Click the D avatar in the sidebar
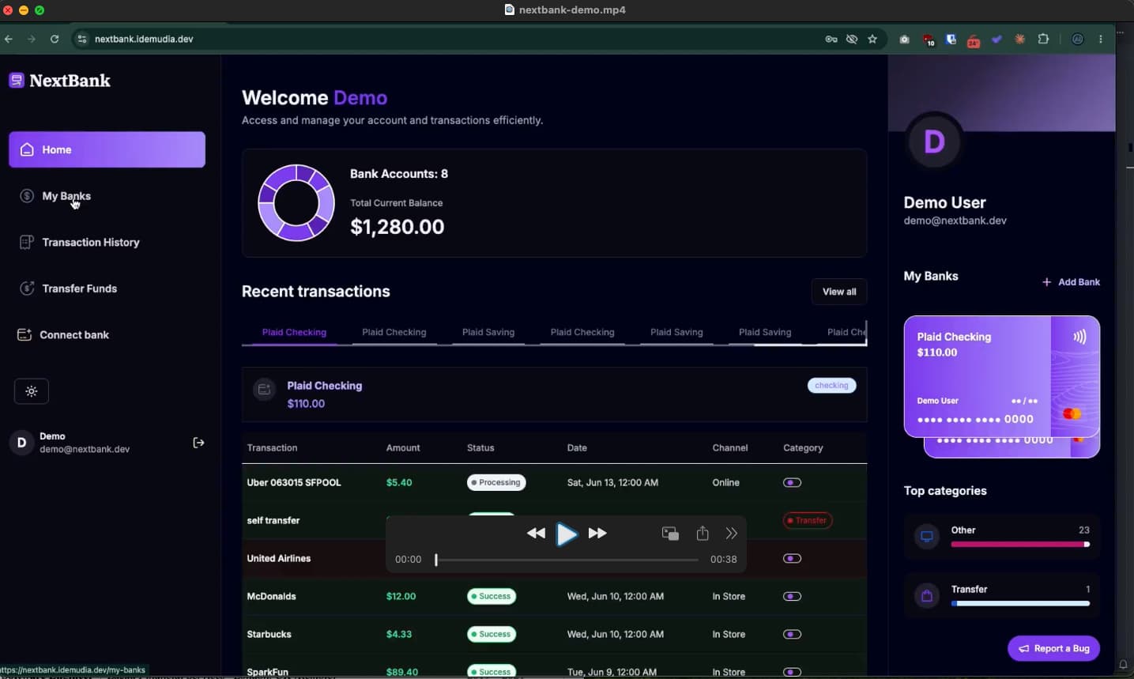Viewport: 1134px width, 679px height. click(x=21, y=443)
